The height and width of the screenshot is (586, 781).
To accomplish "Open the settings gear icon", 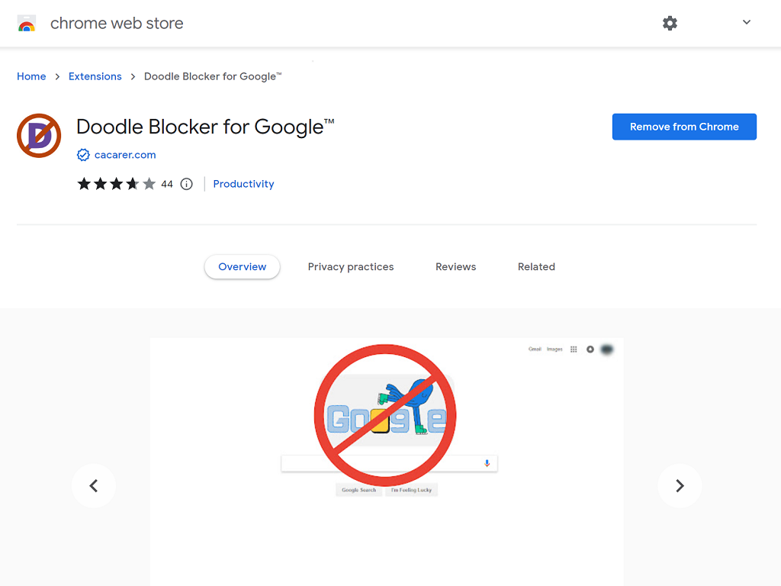I will tap(670, 24).
